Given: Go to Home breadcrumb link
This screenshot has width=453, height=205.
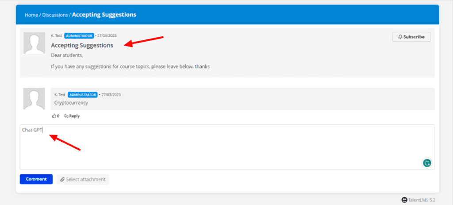Looking at the screenshot, I should 31,15.
